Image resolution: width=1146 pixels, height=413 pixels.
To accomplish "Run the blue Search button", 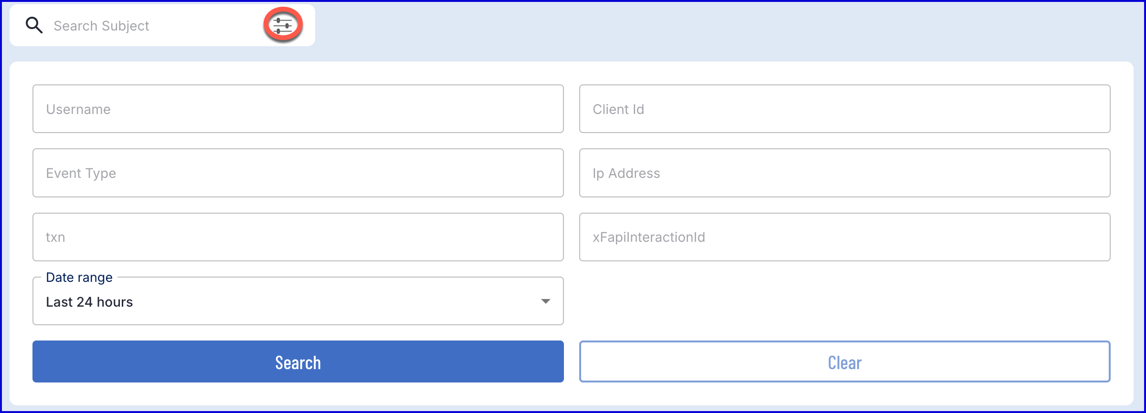I will pyautogui.click(x=298, y=361).
